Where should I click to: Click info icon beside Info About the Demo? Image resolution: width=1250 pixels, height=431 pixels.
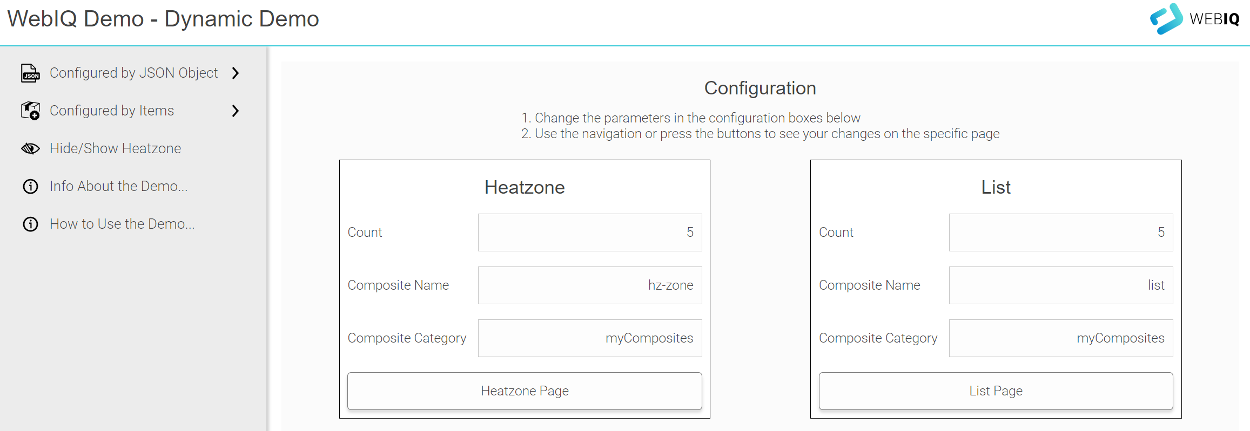(30, 186)
